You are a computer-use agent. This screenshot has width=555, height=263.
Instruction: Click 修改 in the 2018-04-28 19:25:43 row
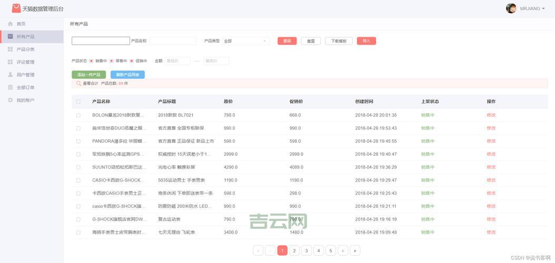(491, 194)
